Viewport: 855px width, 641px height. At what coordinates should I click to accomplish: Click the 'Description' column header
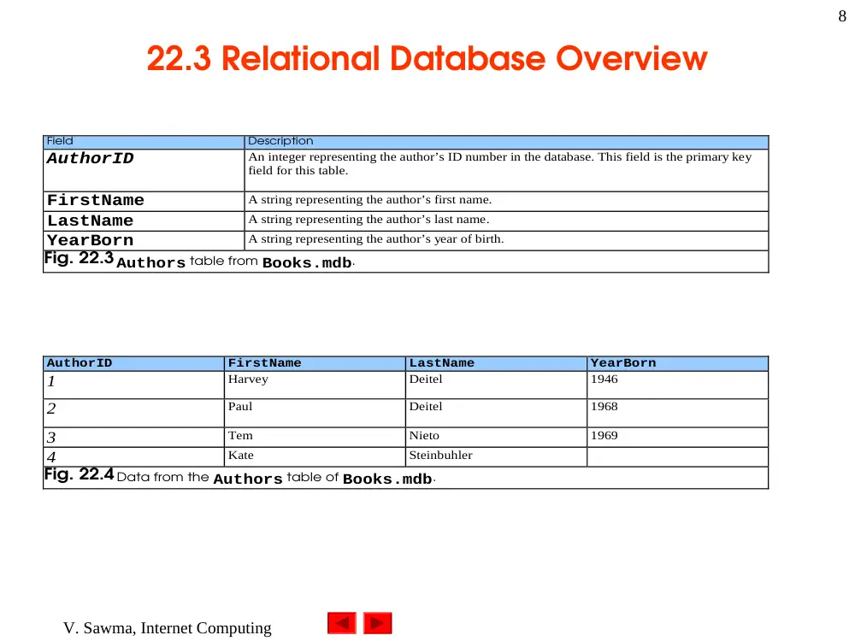coord(506,142)
